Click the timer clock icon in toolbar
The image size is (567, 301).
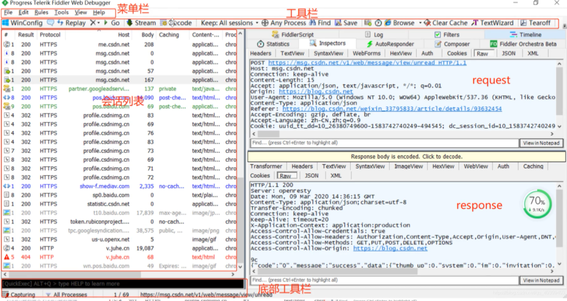pyautogui.click(x=378, y=23)
